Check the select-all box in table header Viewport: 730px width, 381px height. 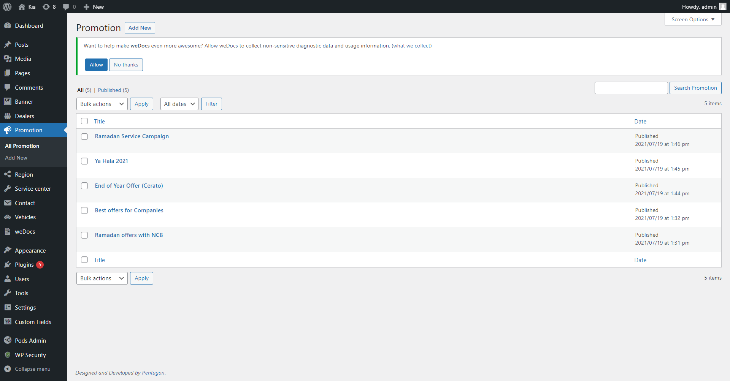click(84, 121)
